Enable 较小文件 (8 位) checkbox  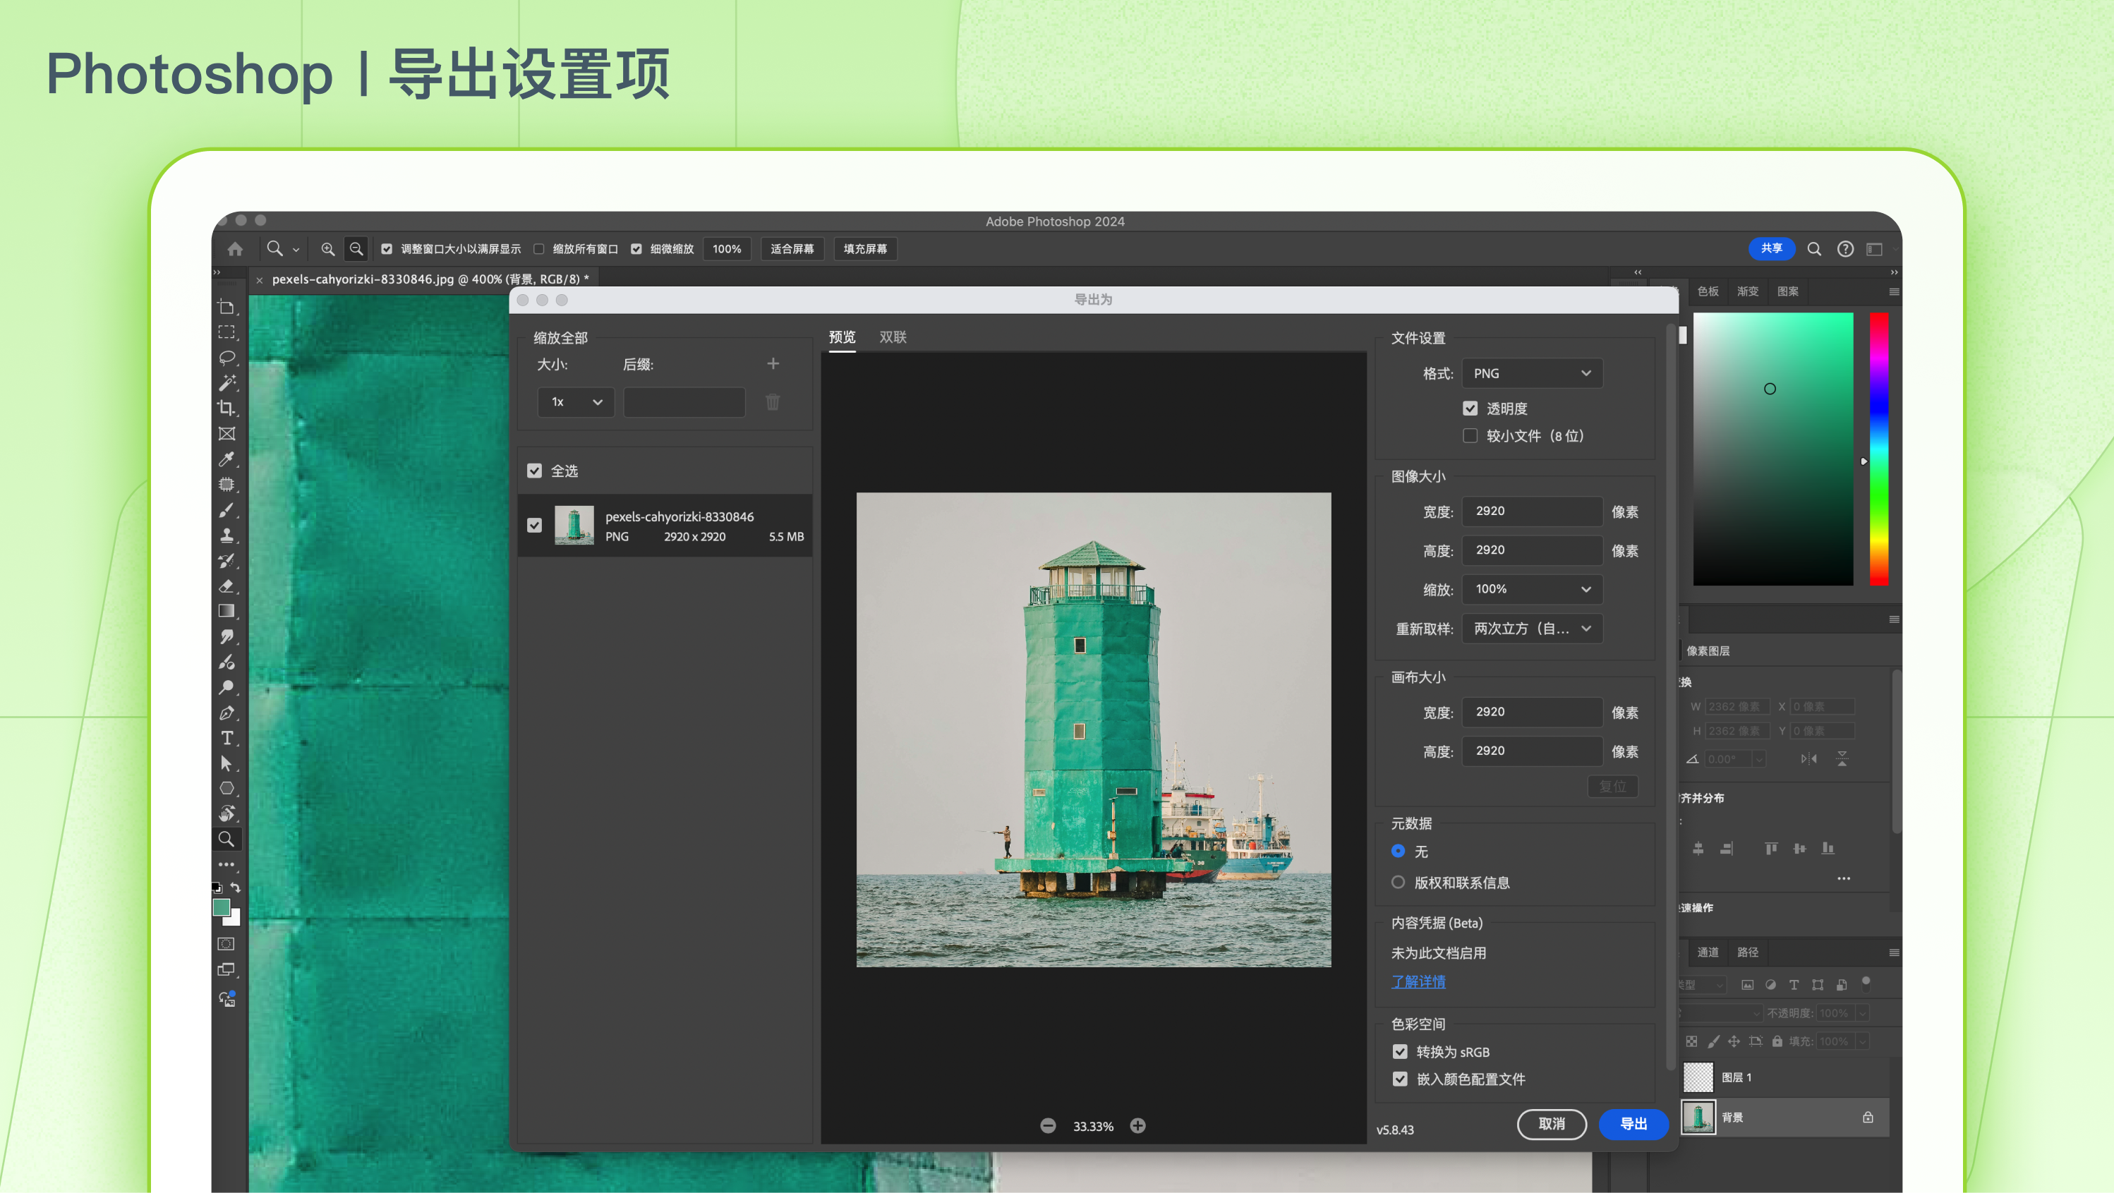click(x=1470, y=436)
